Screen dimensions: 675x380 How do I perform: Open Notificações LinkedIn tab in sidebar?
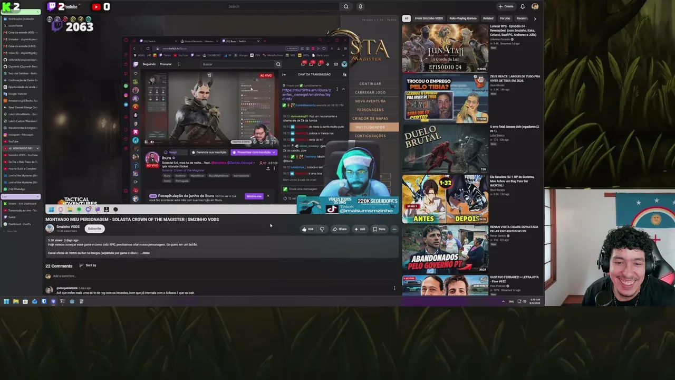tap(21, 19)
